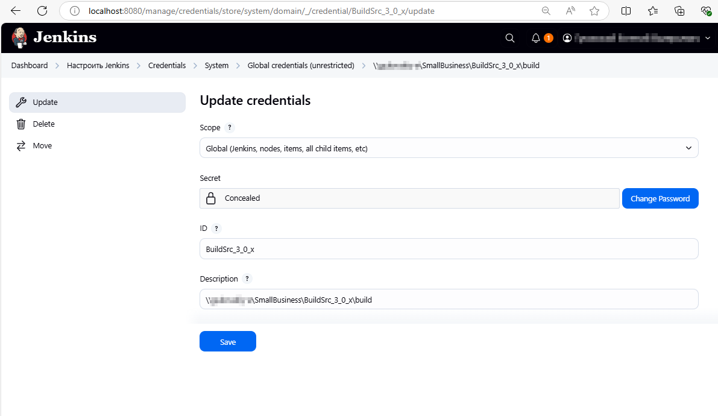
Task: Click the Save button
Action: click(x=227, y=342)
